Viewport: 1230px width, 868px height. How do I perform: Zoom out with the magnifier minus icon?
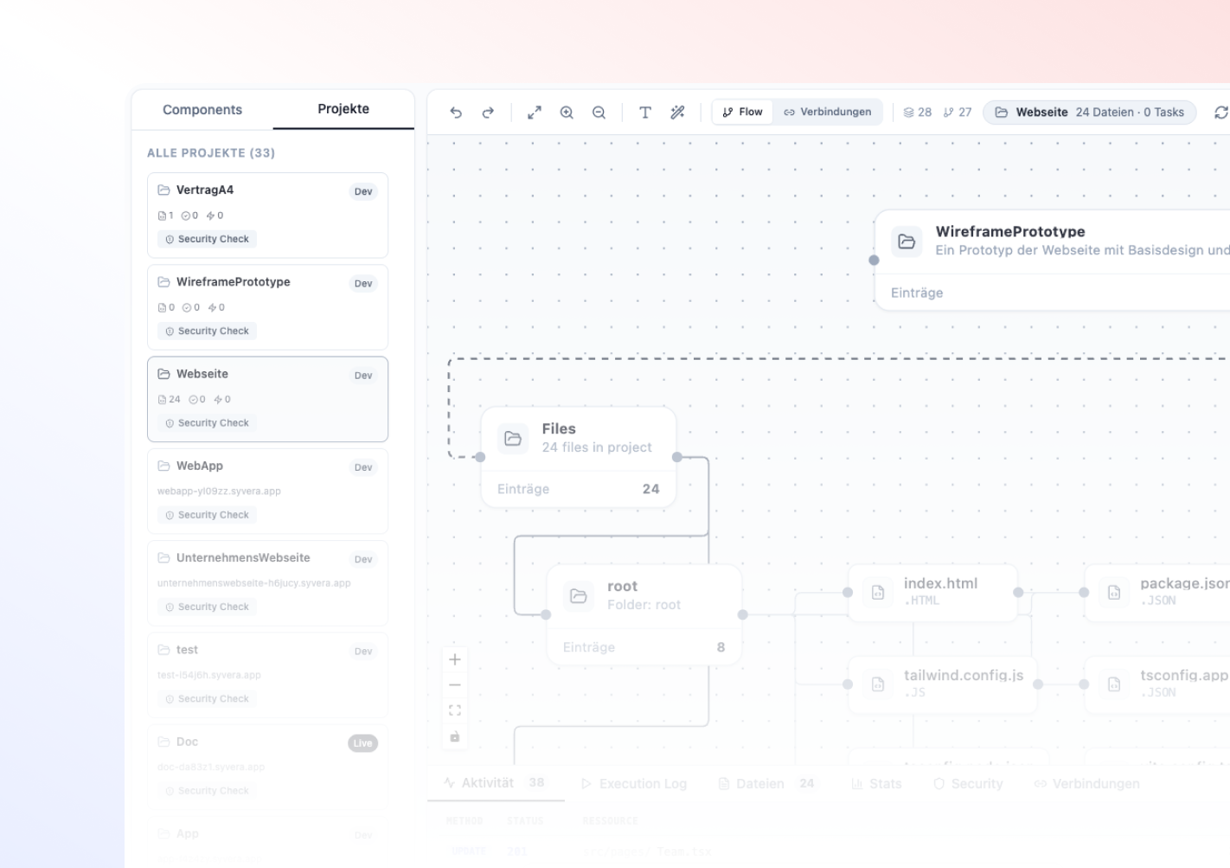click(x=599, y=113)
